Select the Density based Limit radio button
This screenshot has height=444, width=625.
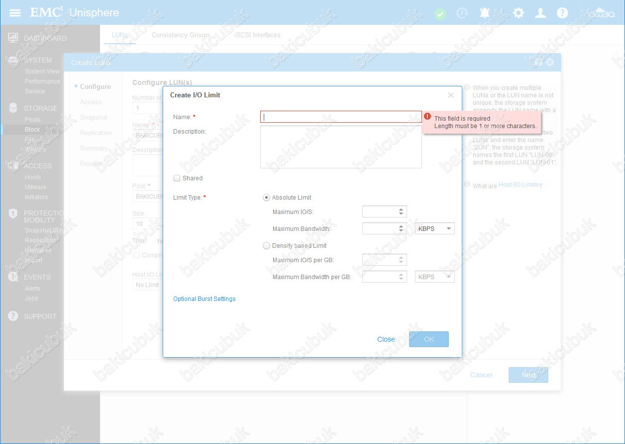266,246
